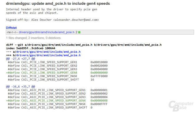Click the CAIL_ASIC_PCIE_LINK_SPEED_SUPPORT_SHIFT define line
This screenshot has width=196, height=114.
tap(50, 107)
